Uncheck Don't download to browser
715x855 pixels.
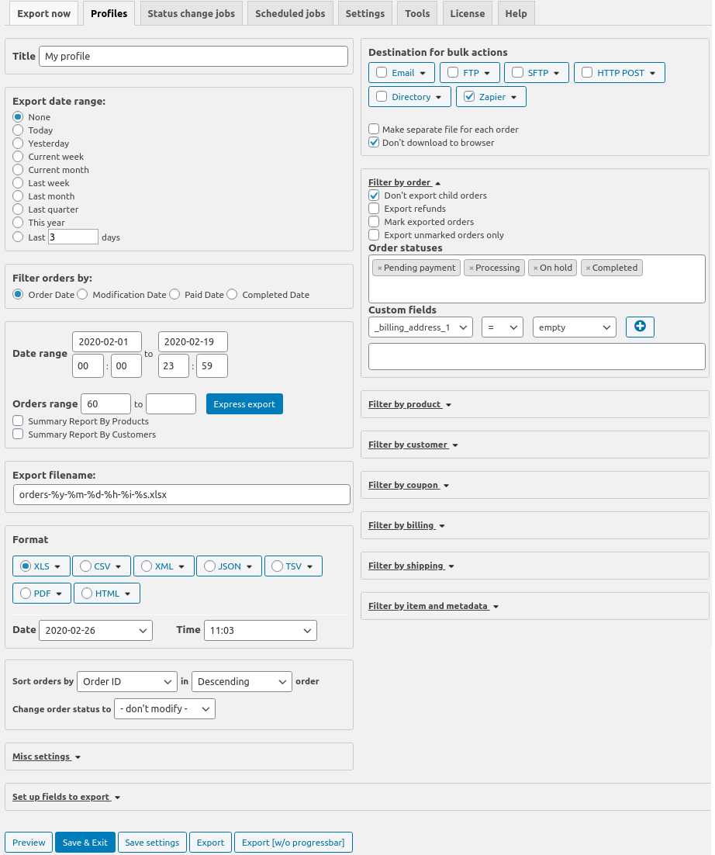point(374,142)
